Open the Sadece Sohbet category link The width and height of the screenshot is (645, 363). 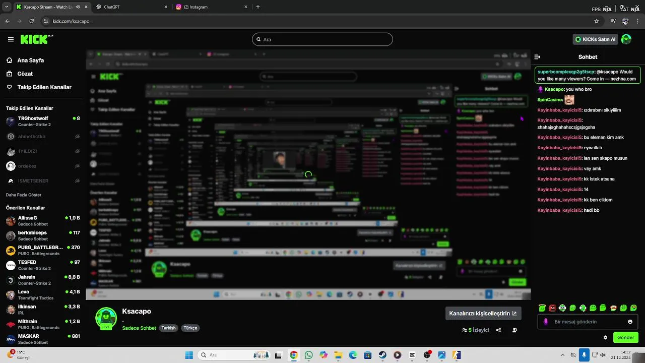coord(139,328)
